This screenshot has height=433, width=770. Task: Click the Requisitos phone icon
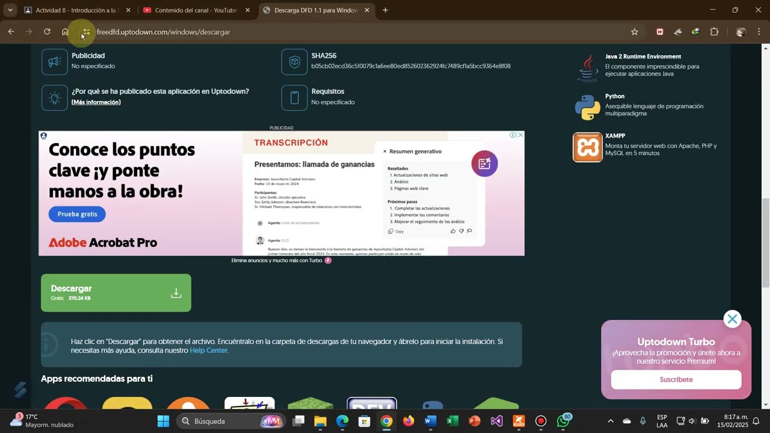point(295,97)
